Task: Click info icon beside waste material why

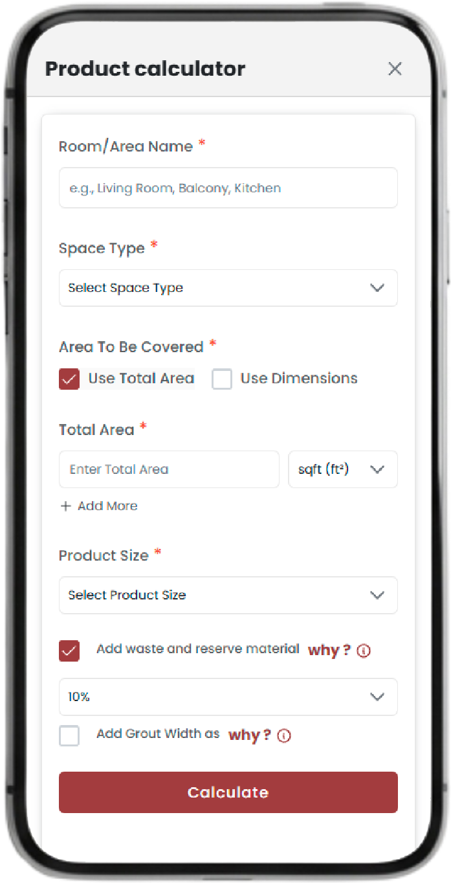Action: tap(364, 651)
